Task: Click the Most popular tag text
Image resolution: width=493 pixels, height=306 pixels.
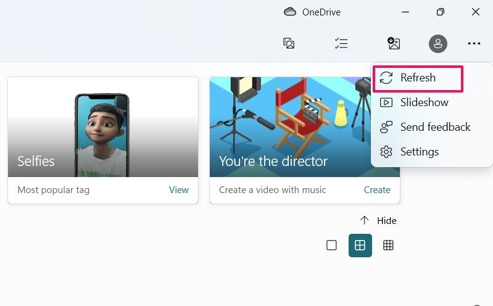Action: (54, 190)
